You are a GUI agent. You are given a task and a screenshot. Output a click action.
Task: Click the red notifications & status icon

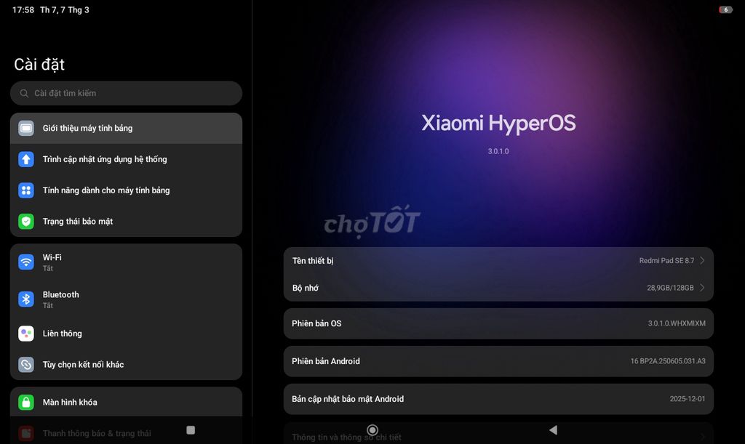tap(26, 433)
